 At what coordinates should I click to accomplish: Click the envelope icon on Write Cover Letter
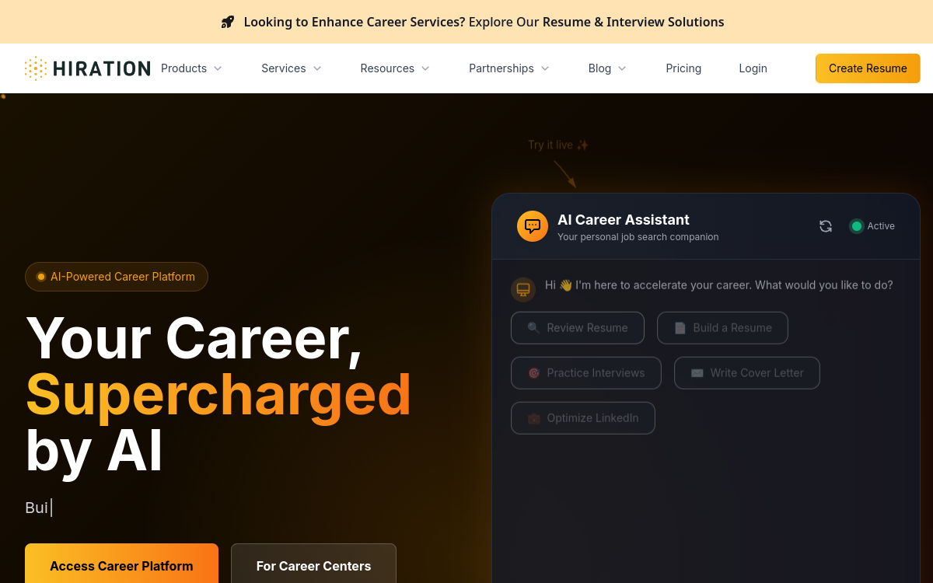pyautogui.click(x=697, y=373)
